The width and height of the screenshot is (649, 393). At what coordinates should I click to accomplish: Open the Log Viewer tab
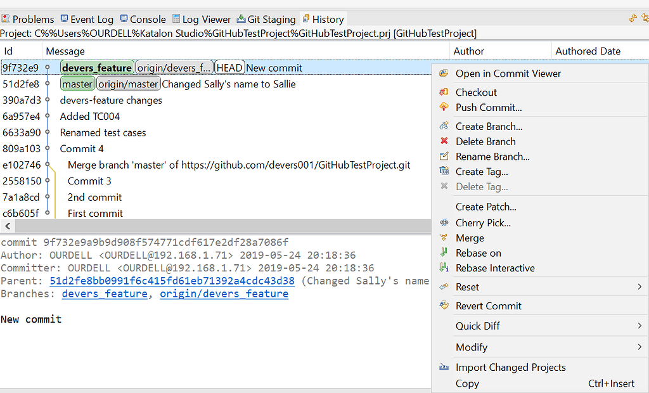pos(201,19)
